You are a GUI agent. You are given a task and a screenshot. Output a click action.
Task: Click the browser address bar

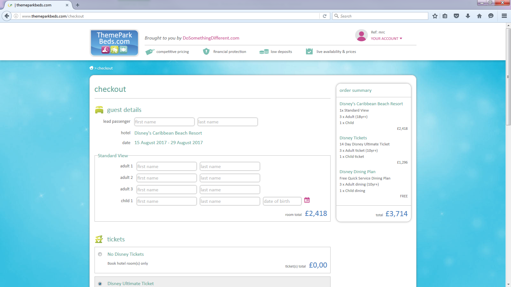[x=170, y=16]
